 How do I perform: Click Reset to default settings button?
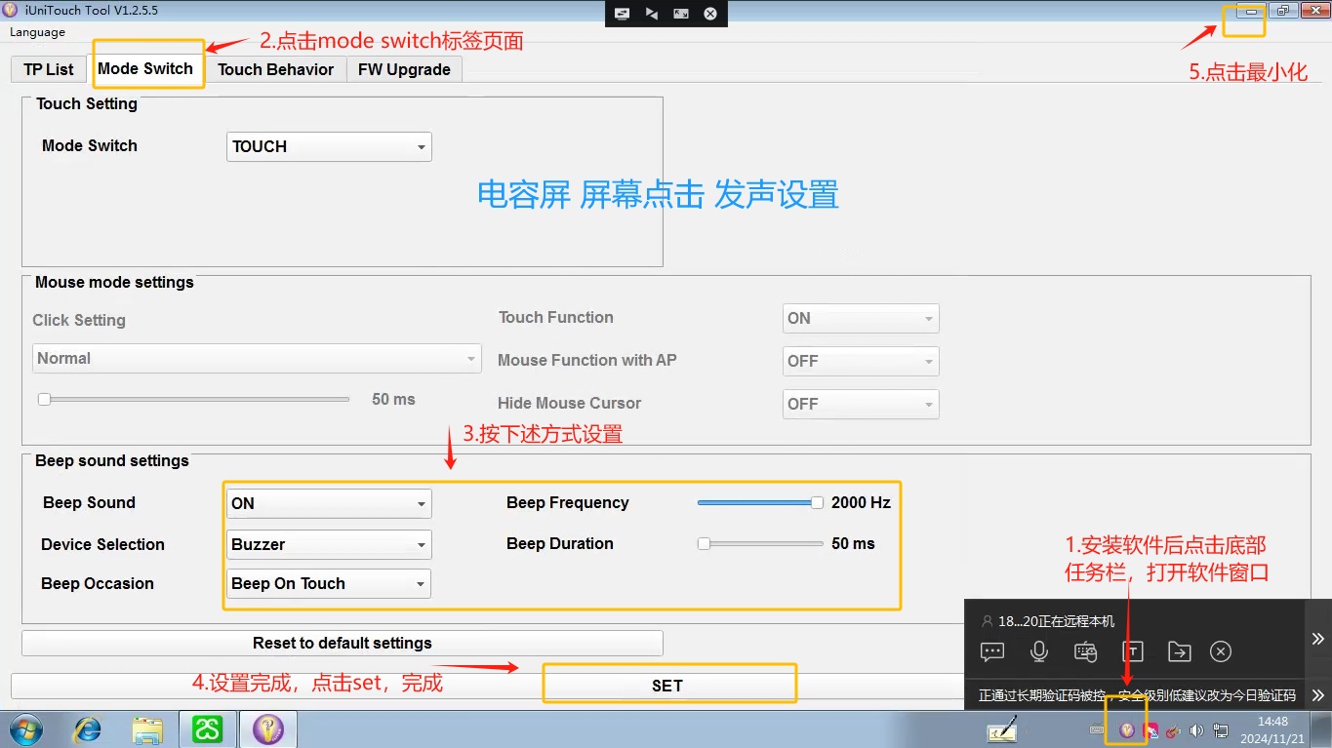point(342,644)
